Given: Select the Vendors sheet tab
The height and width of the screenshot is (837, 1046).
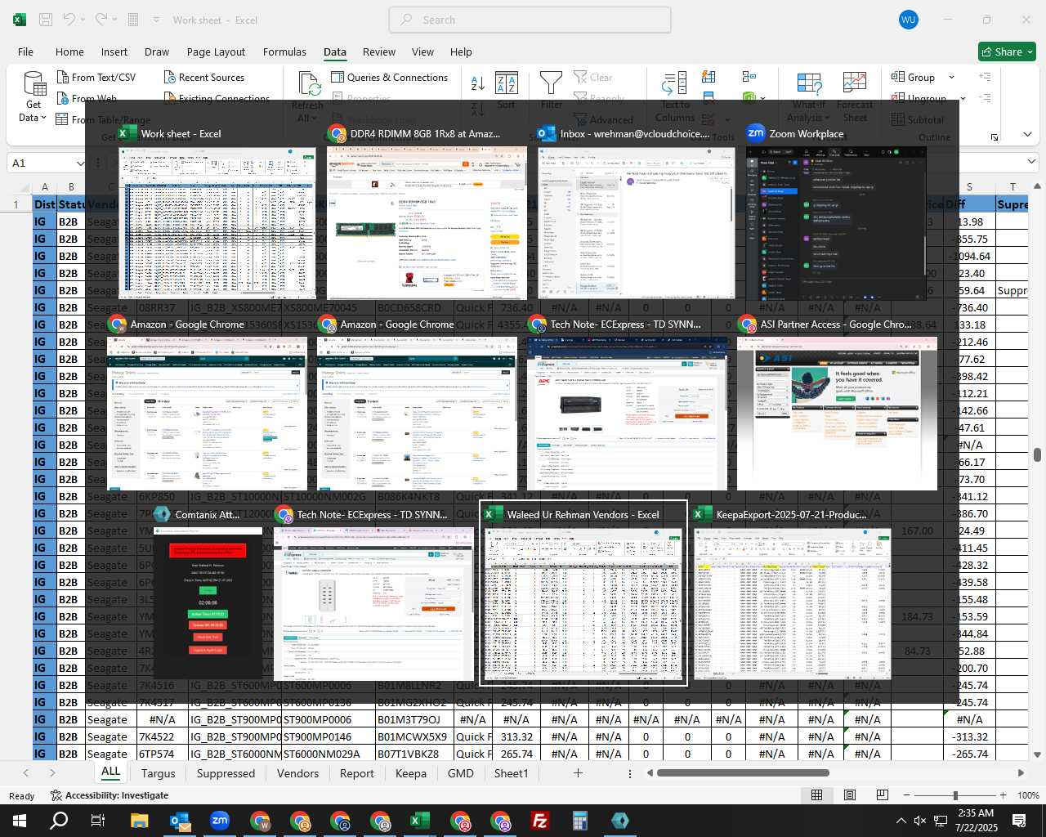Looking at the screenshot, I should click(297, 773).
